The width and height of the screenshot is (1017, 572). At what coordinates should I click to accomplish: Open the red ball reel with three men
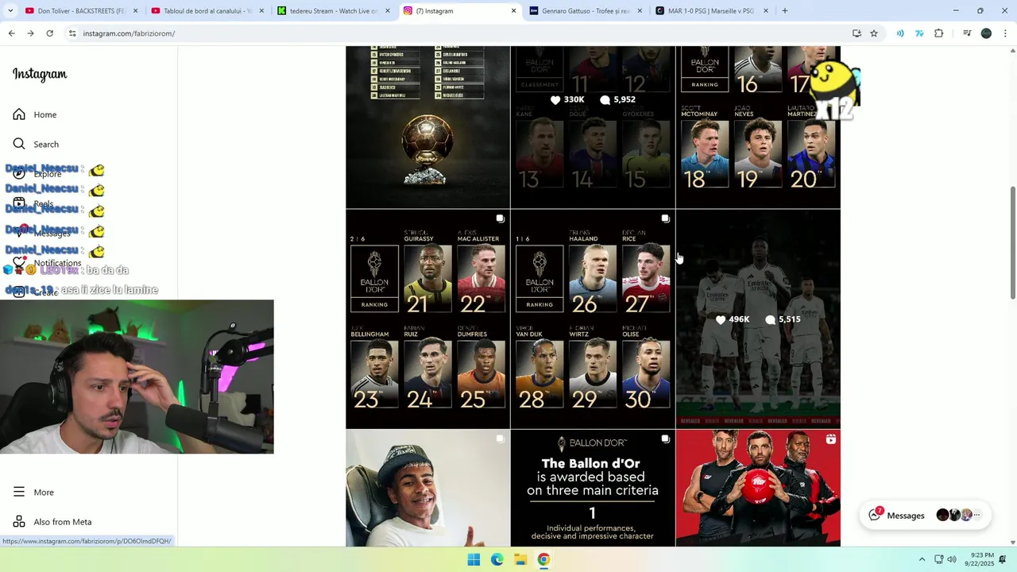tap(758, 488)
